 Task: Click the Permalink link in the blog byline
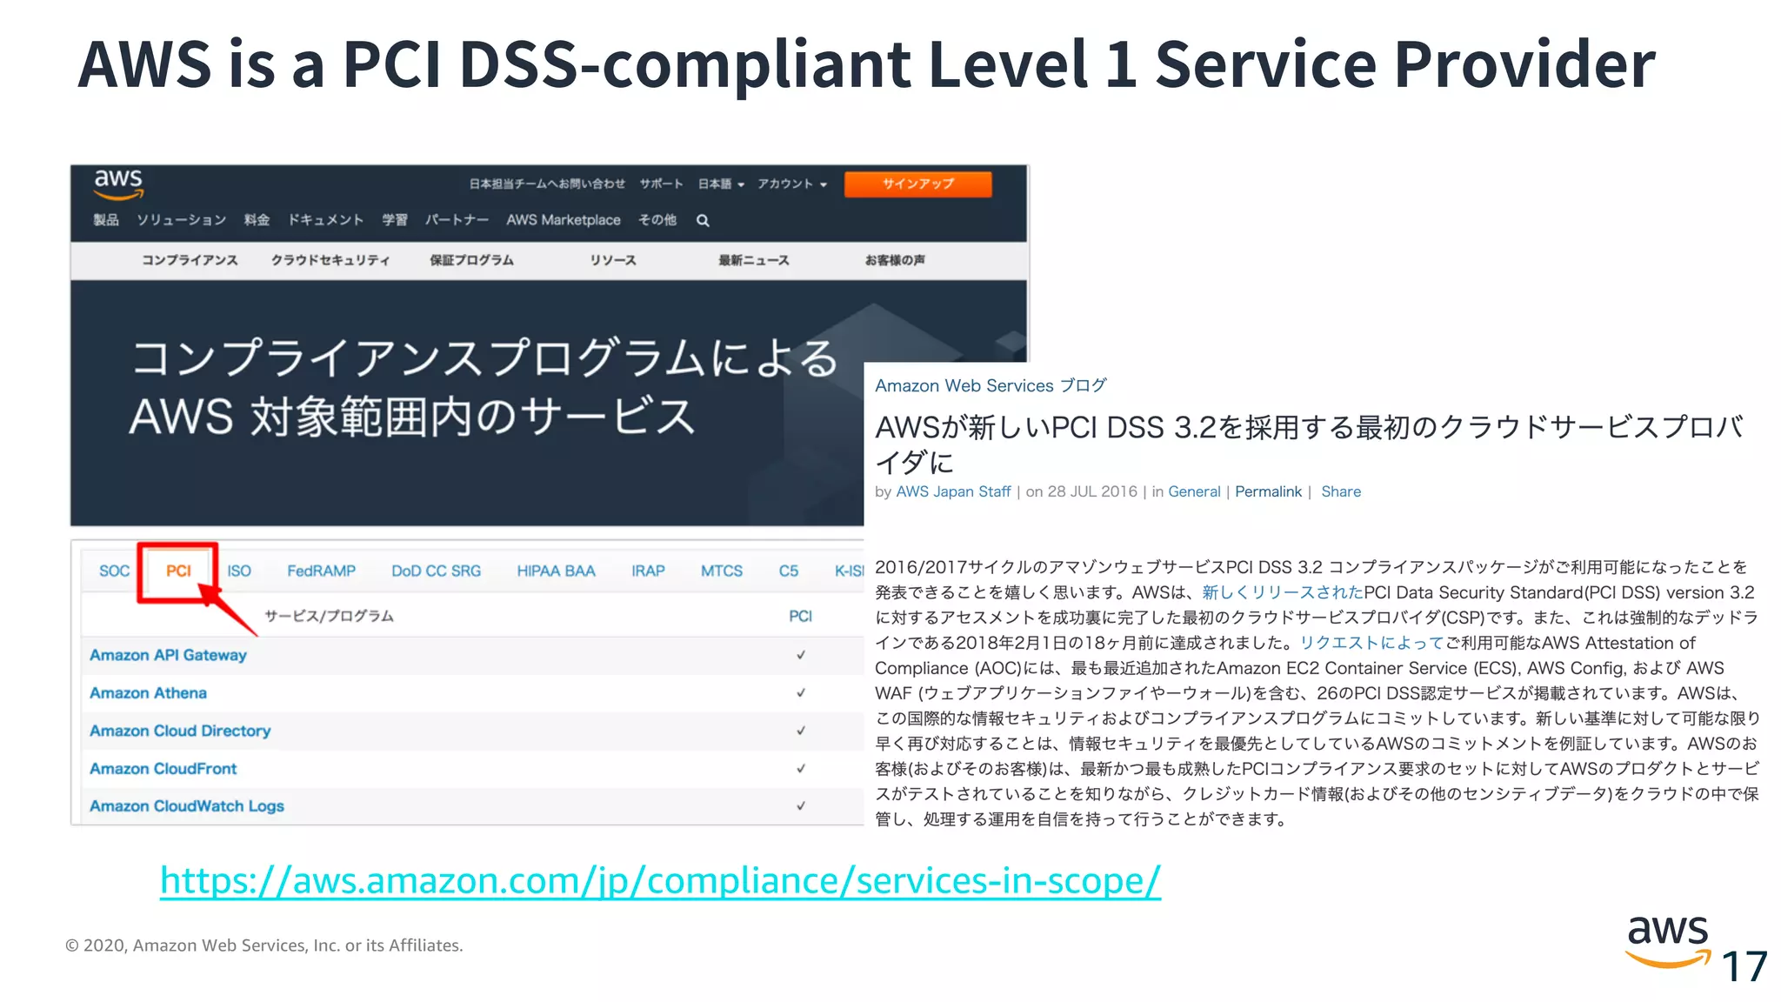click(1268, 491)
